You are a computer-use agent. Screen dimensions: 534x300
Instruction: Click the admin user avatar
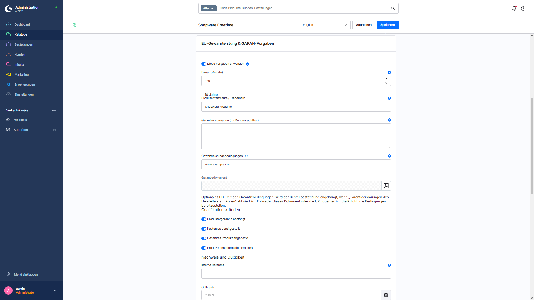8,291
